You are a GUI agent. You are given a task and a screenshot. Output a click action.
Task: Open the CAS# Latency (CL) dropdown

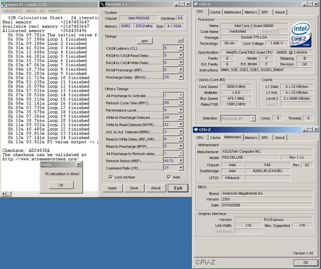coord(181,48)
